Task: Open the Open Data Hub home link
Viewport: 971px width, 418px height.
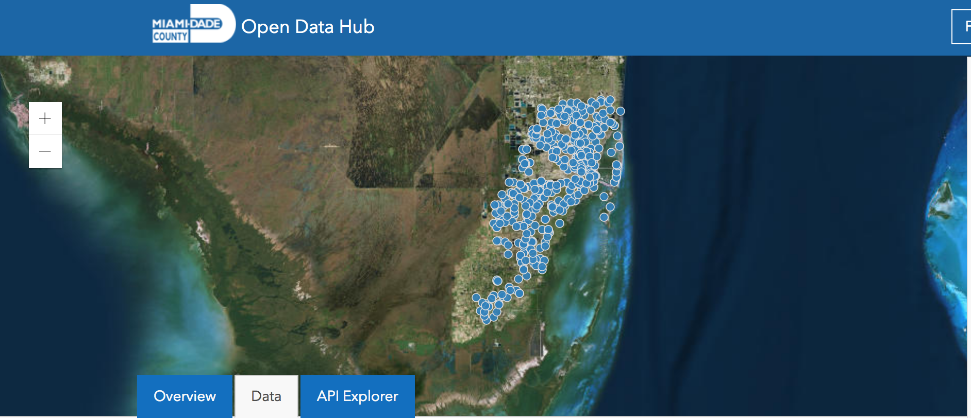Action: point(308,27)
